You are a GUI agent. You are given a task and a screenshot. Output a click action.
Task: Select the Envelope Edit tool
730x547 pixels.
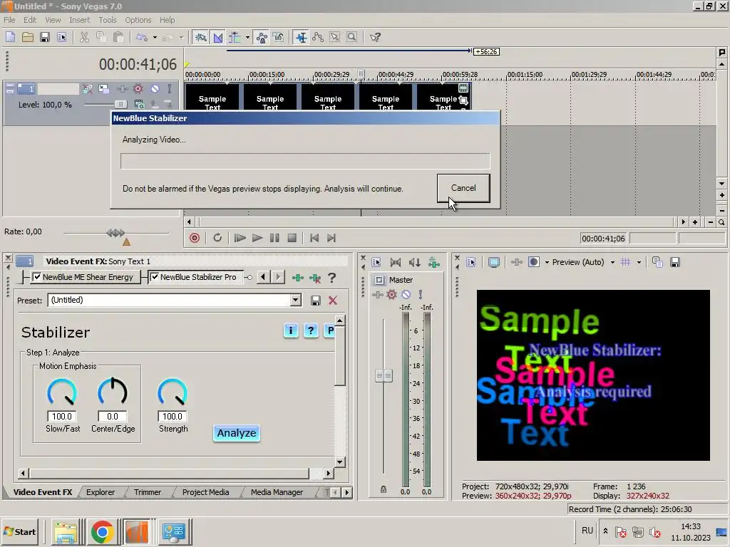tap(318, 37)
